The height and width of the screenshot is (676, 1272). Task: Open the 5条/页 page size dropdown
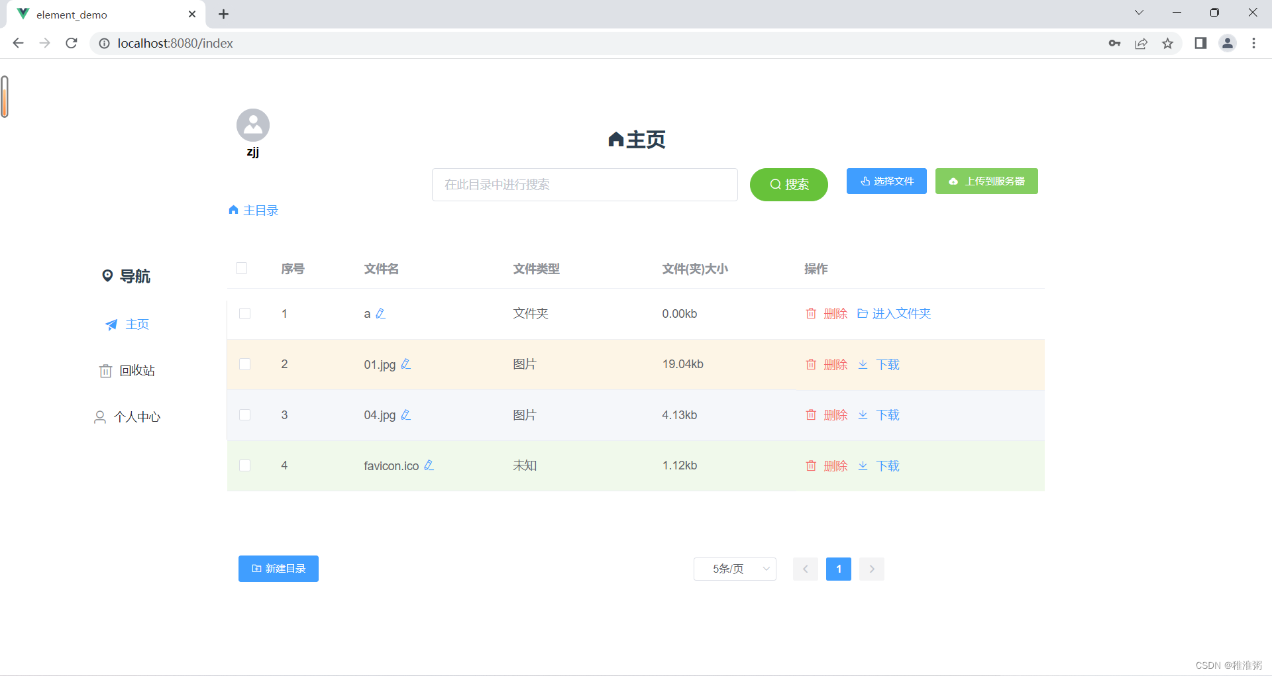click(734, 569)
